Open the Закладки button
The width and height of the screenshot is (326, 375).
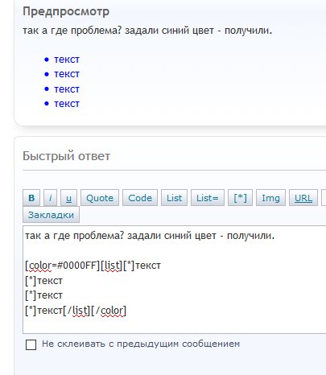[x=51, y=215]
